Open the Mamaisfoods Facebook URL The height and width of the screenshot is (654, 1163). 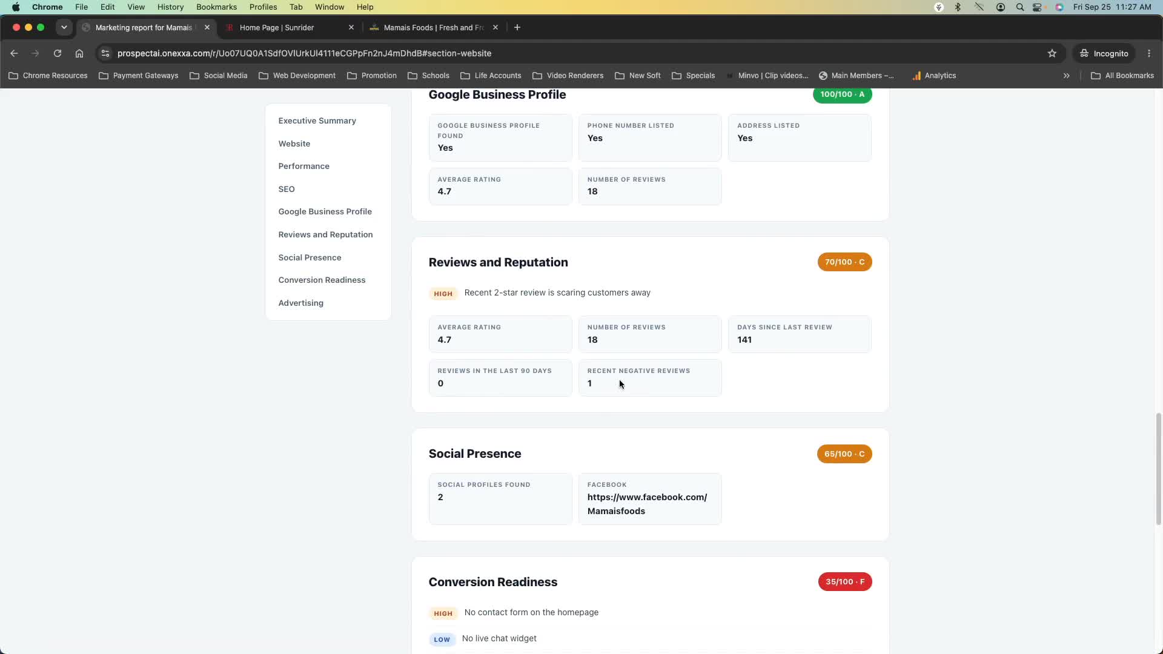pos(647,504)
